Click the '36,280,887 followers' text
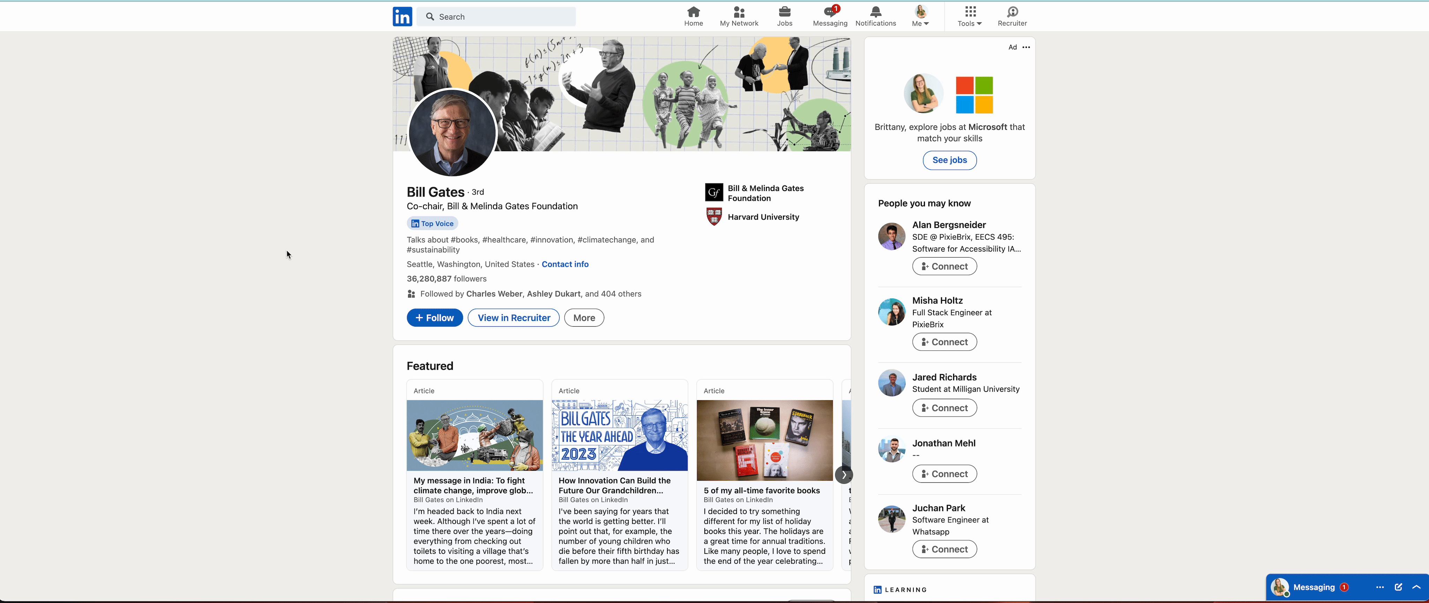The height and width of the screenshot is (603, 1429). pyautogui.click(x=447, y=279)
